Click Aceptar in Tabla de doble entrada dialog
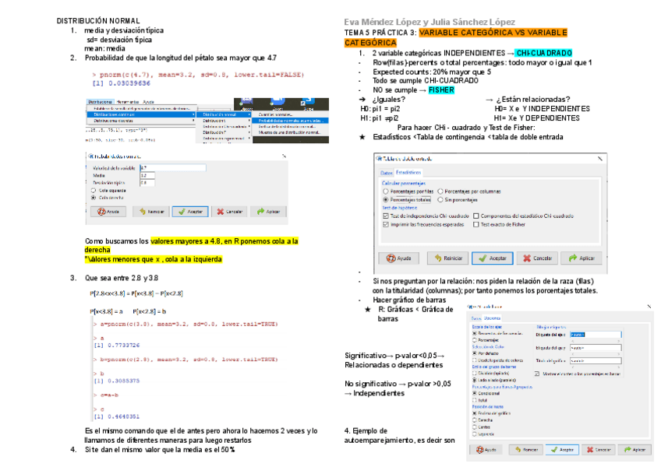This screenshot has width=661, height=467. [493, 258]
